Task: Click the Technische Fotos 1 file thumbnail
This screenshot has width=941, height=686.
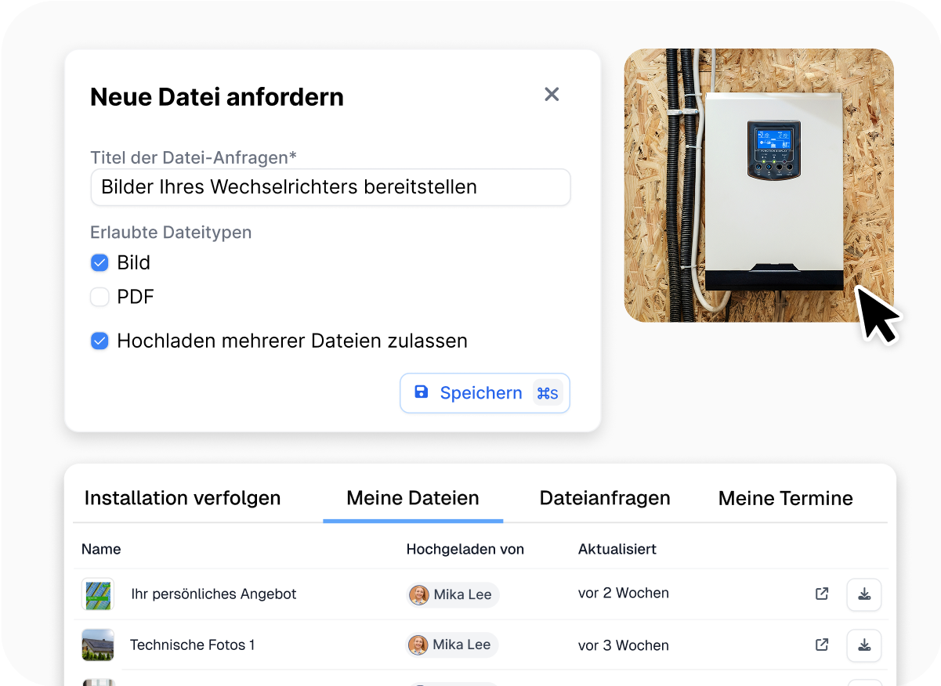Action: tap(98, 645)
